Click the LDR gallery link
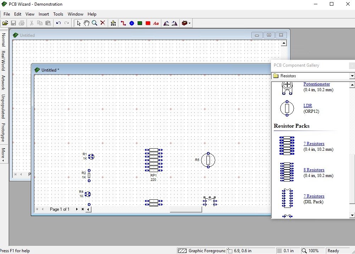Viewport: 355px width, 254px height. coord(308,105)
